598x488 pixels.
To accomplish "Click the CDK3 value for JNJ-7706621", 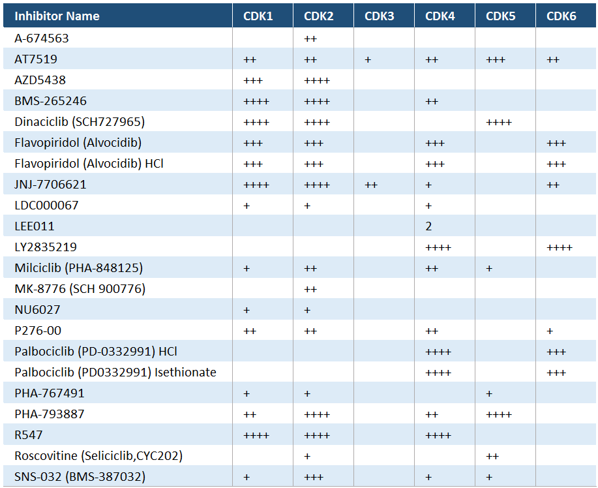I will pyautogui.click(x=371, y=185).
